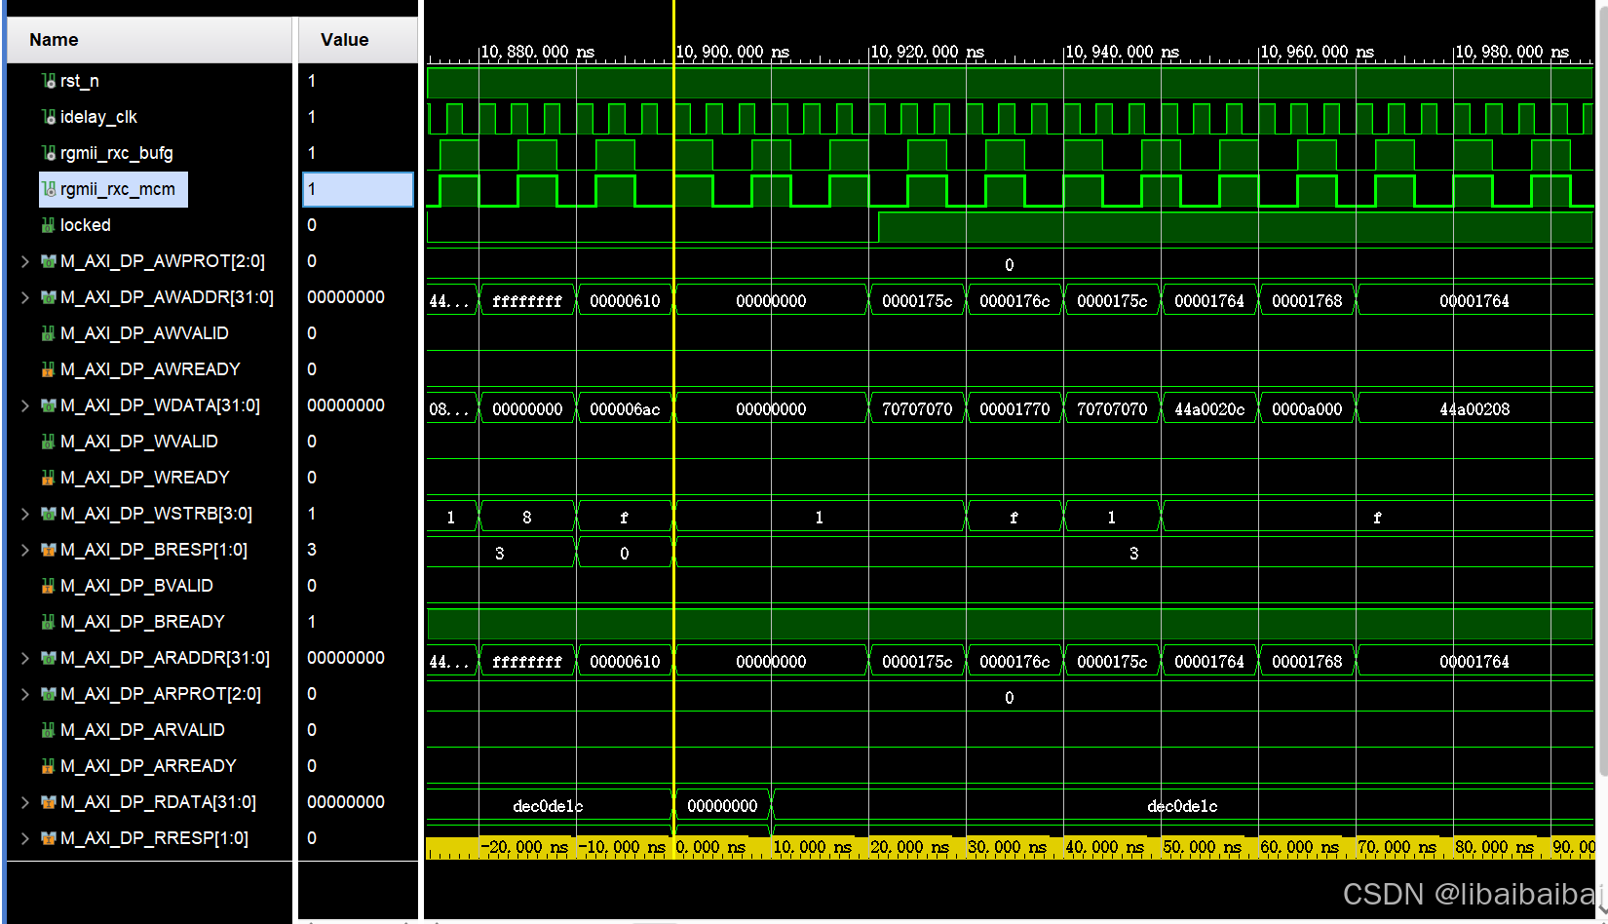Click the M_AXI_DP_AWVALID signal icon

click(x=48, y=333)
